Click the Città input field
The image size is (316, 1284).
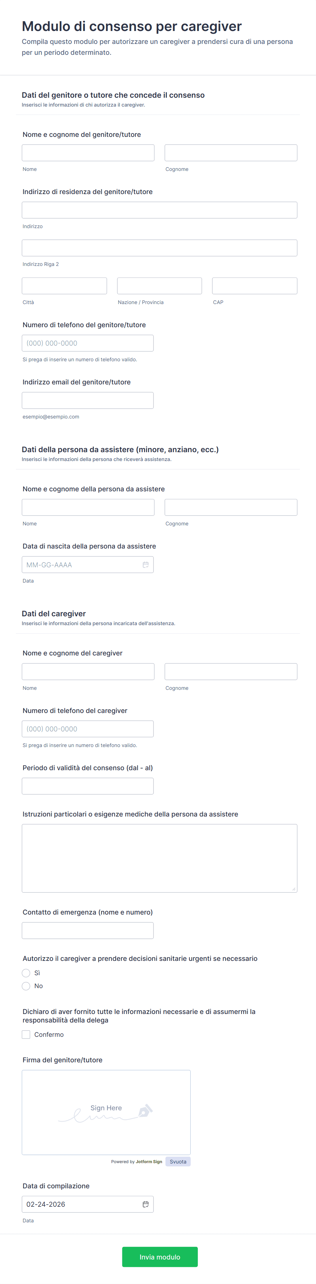pyautogui.click(x=64, y=286)
